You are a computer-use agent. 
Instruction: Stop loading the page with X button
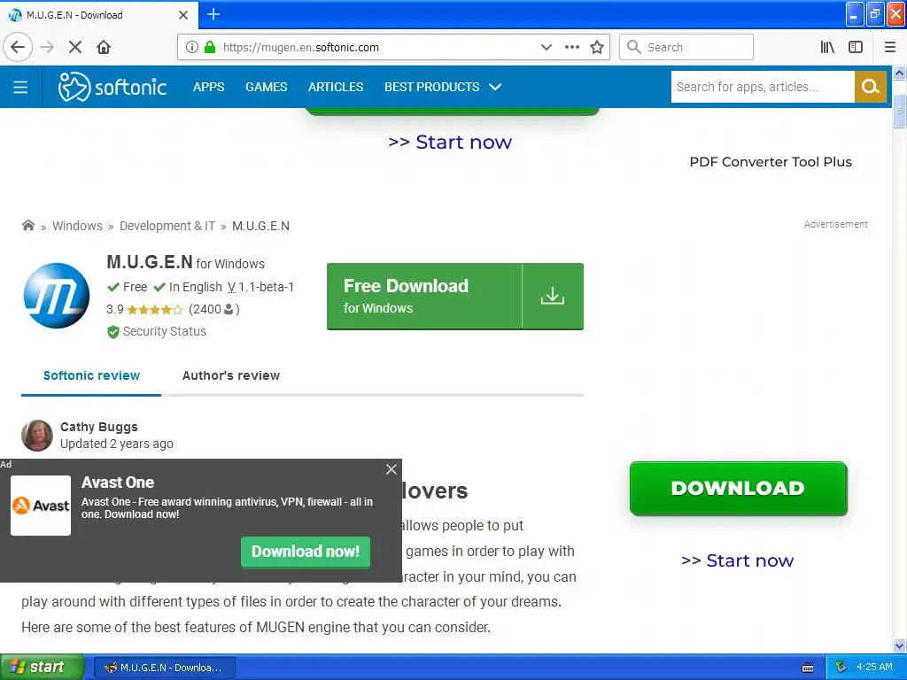click(x=75, y=47)
